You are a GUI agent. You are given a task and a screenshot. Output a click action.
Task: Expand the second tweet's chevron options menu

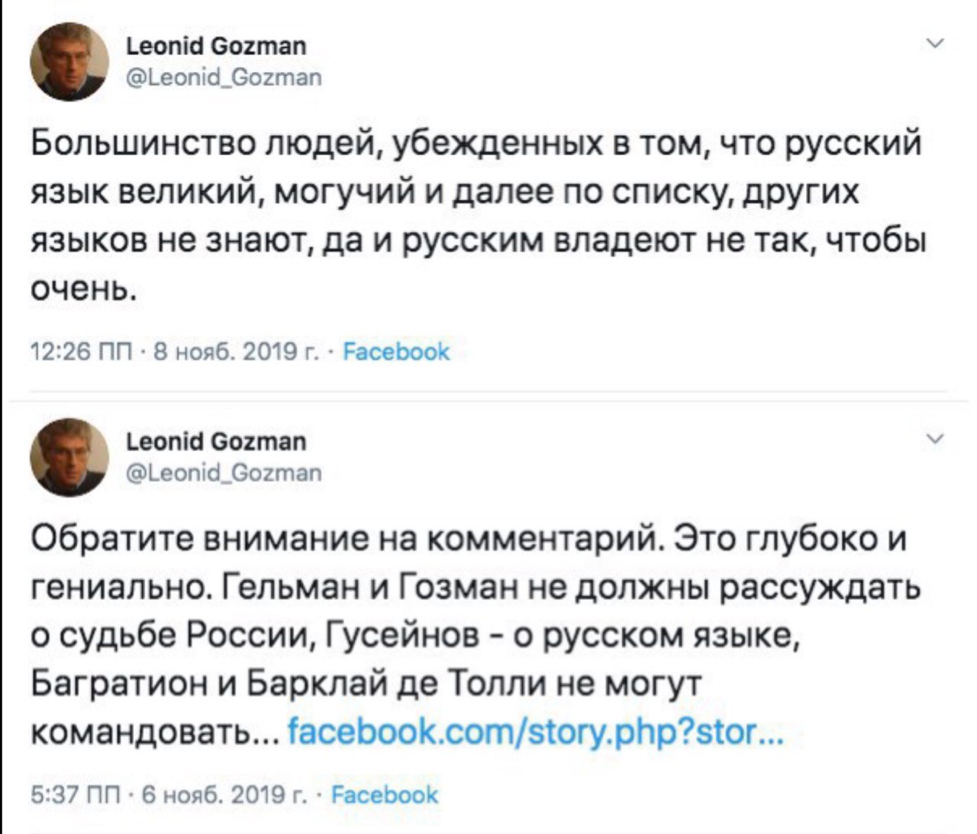point(935,440)
